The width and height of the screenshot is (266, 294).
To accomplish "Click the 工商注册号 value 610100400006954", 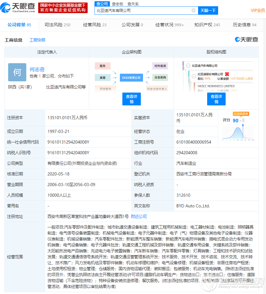I will [x=194, y=142].
